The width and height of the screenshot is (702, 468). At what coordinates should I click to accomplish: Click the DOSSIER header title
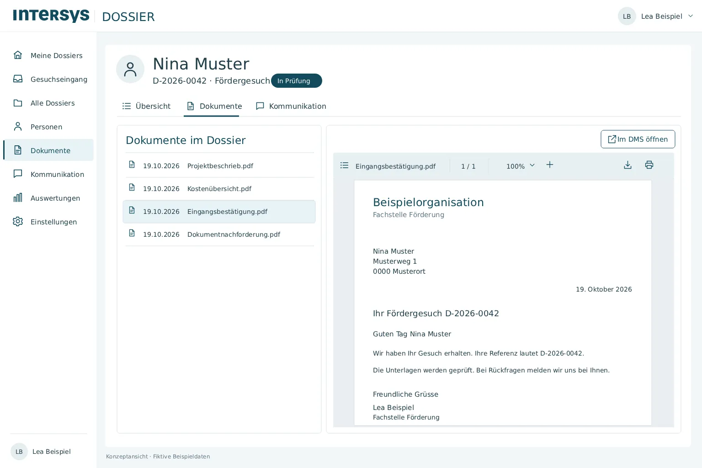pyautogui.click(x=128, y=17)
